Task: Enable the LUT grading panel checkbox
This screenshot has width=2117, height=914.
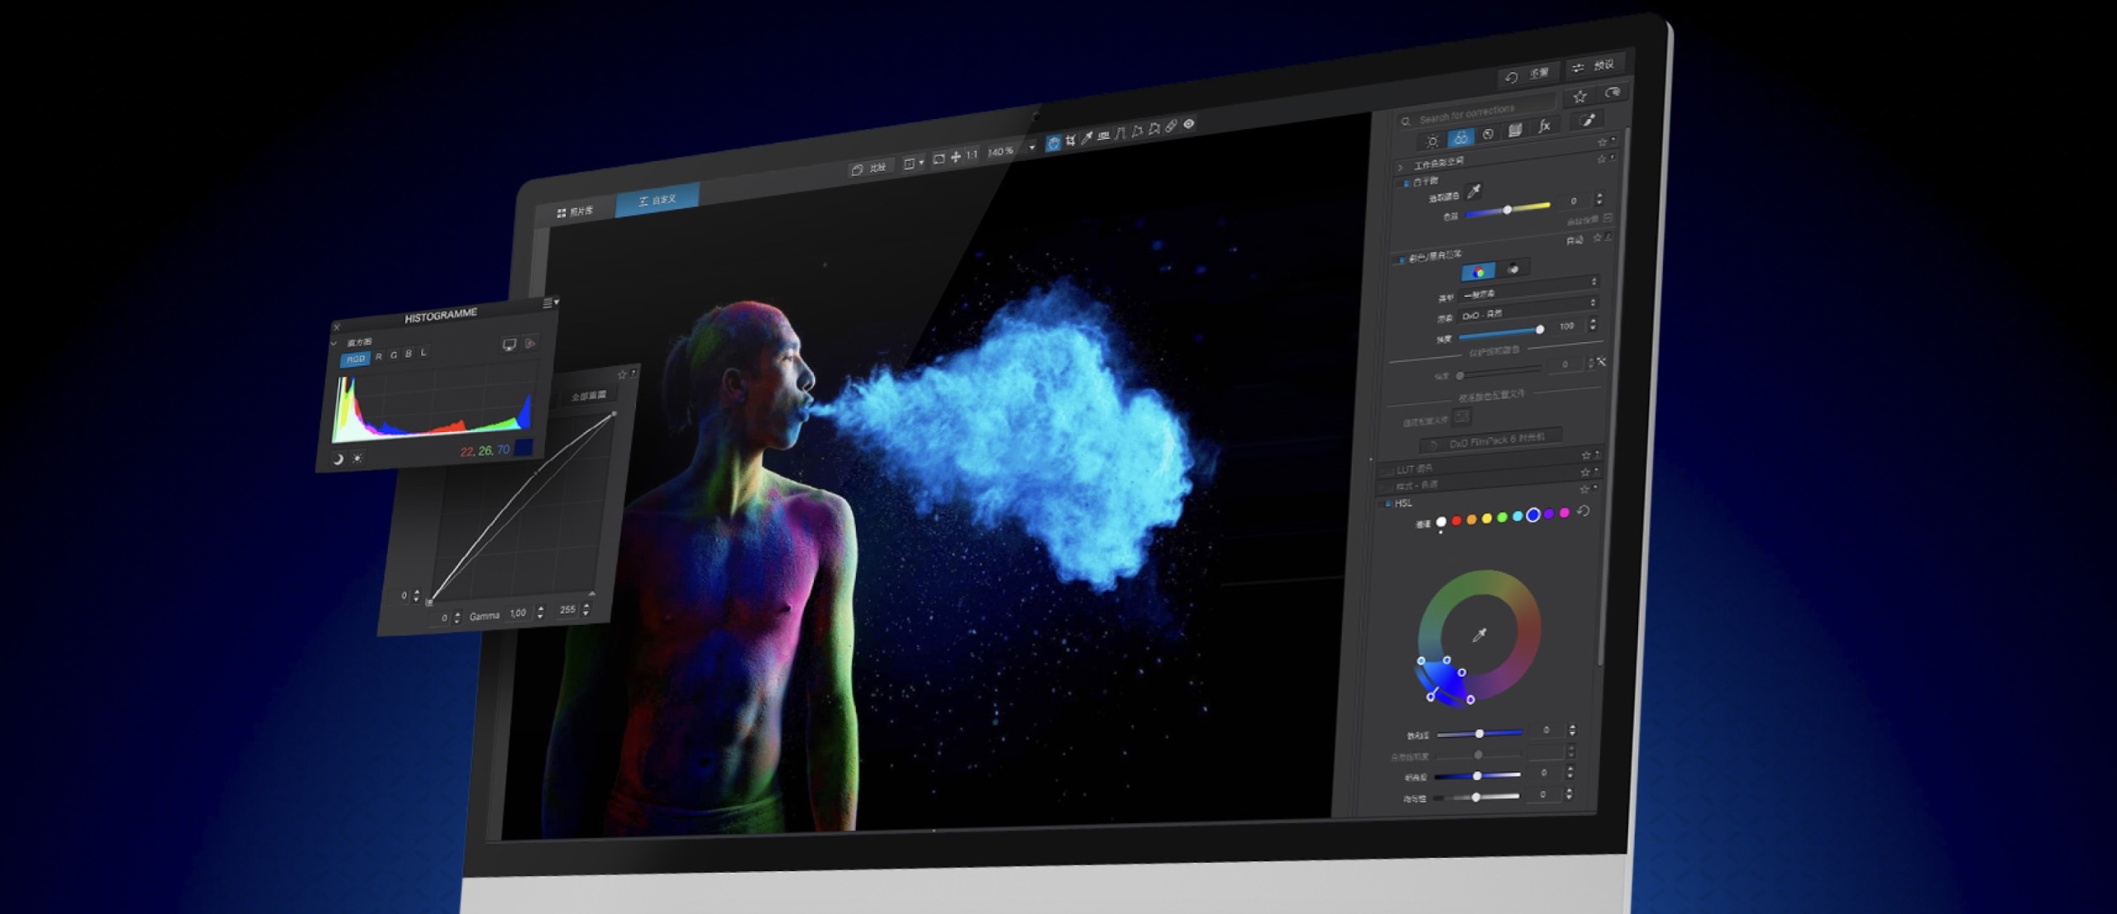Action: [x=1389, y=470]
